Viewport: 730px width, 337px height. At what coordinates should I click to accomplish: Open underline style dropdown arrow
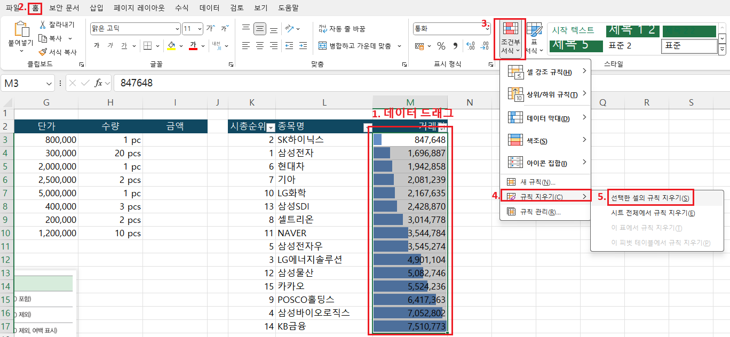click(133, 46)
